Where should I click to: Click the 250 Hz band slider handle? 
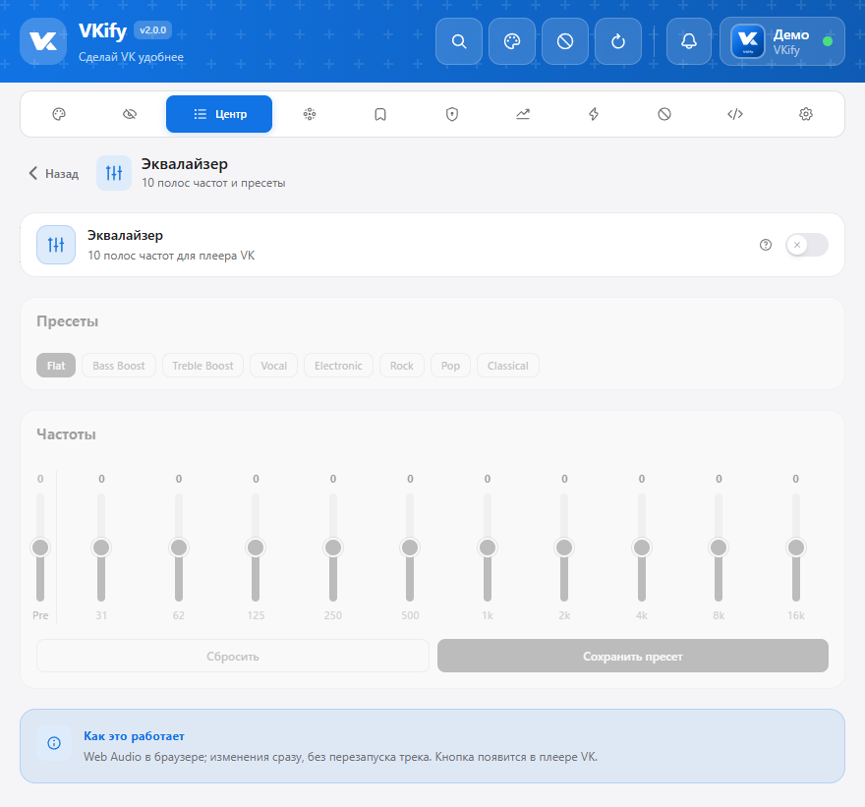[x=333, y=548]
